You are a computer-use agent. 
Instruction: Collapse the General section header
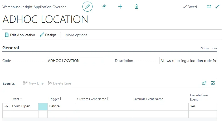pos(11,48)
